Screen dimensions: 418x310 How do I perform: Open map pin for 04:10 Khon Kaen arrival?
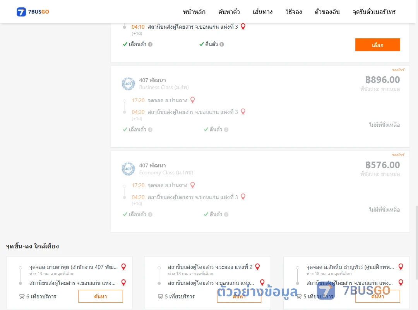(x=243, y=26)
